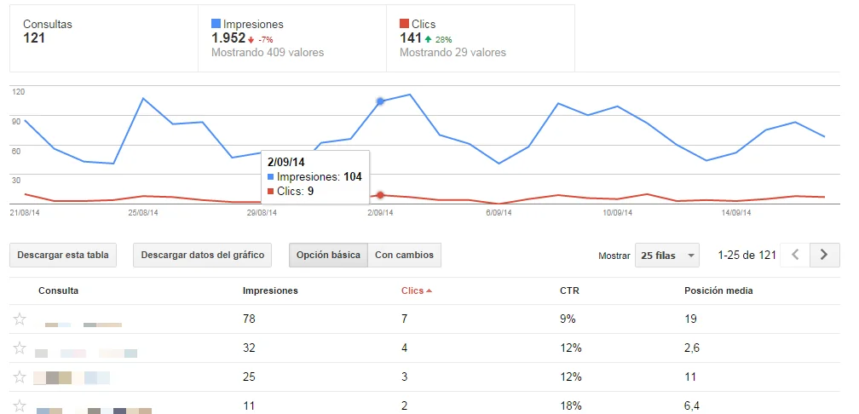Screen dimensions: 859x414
Task: Open the 25 filas rows dropdown
Action: pyautogui.click(x=666, y=255)
